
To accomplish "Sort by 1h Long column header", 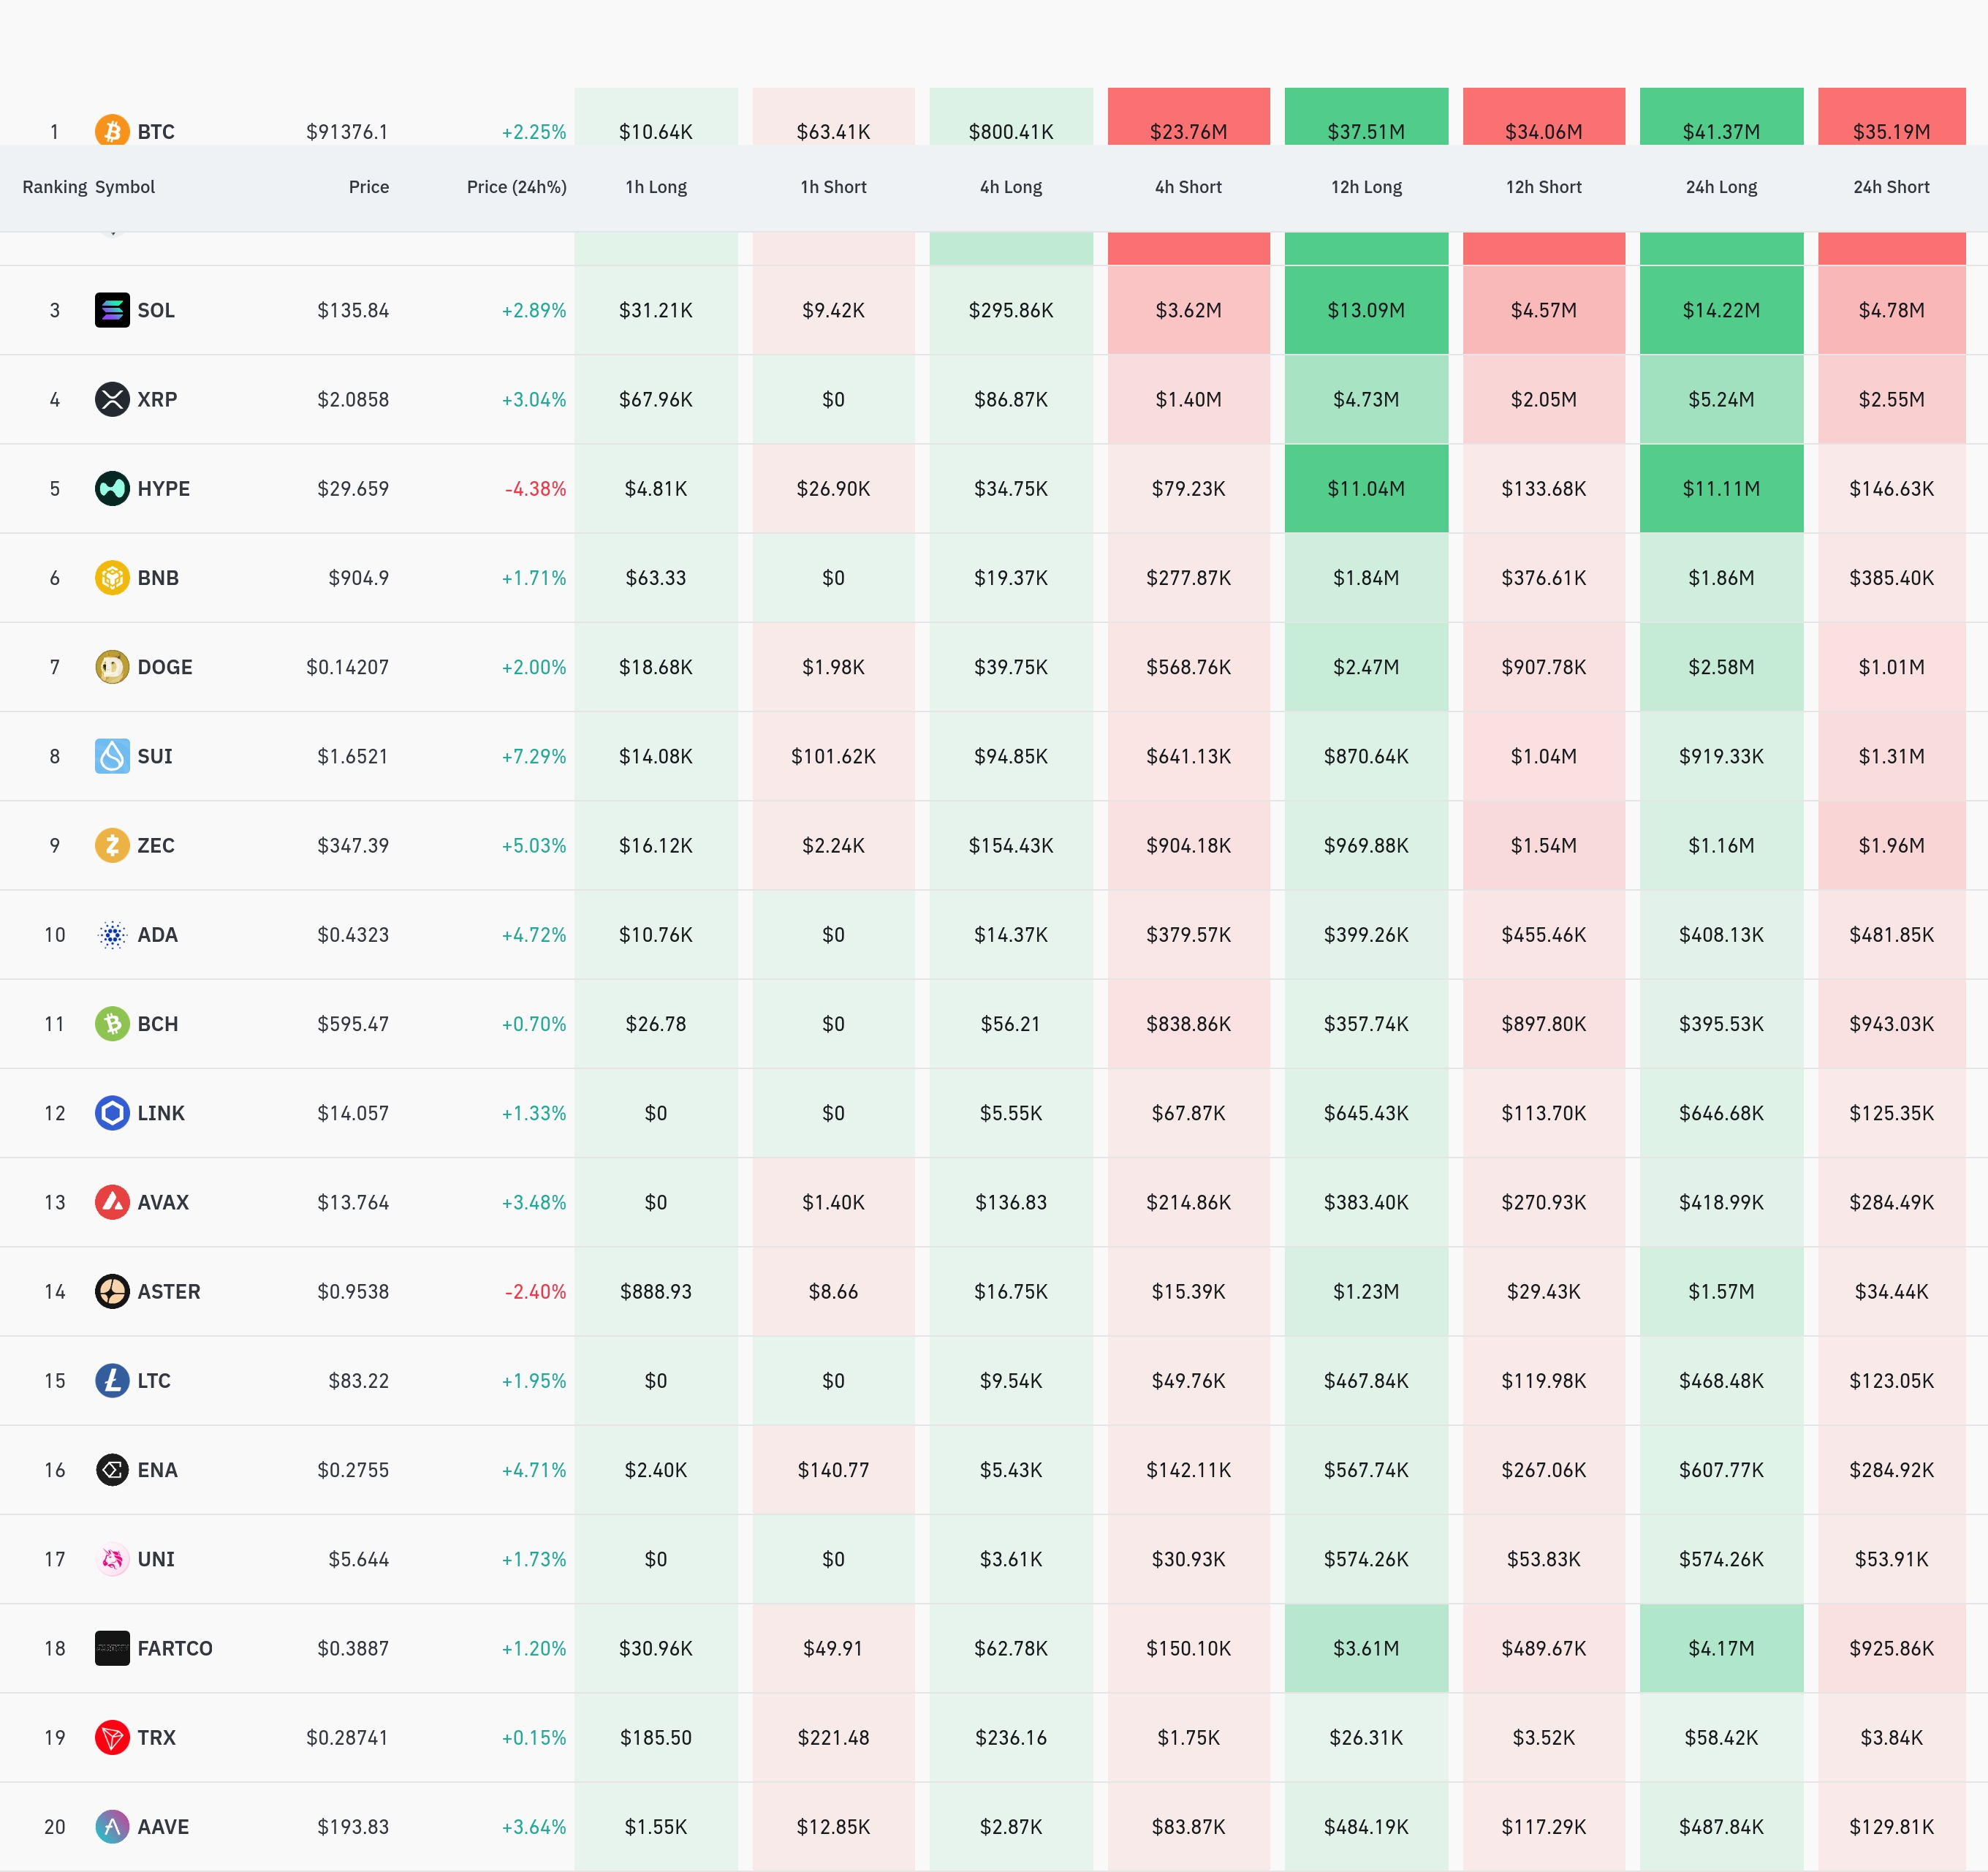I will point(656,187).
